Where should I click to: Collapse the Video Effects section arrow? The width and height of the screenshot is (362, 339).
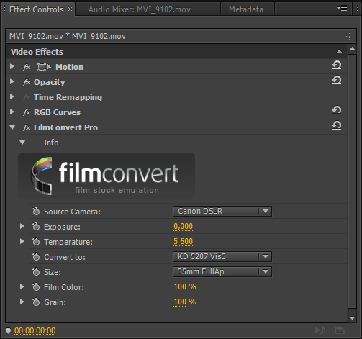pyautogui.click(x=339, y=52)
